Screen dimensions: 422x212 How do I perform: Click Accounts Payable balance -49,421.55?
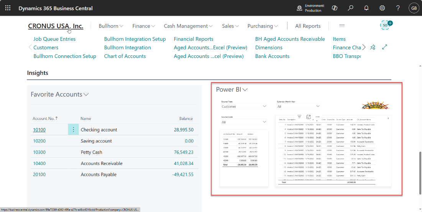tap(183, 175)
